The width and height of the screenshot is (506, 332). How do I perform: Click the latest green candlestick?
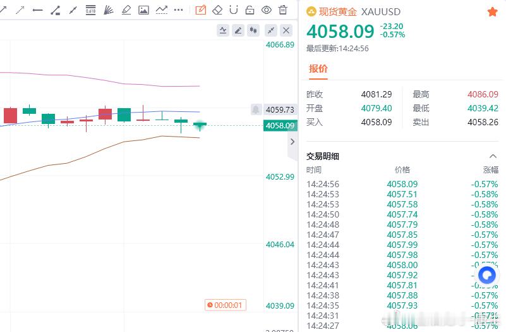point(200,125)
